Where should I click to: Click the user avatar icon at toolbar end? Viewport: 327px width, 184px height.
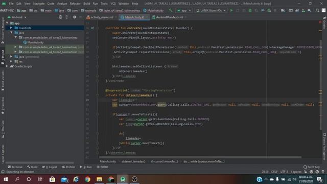pos(323,10)
